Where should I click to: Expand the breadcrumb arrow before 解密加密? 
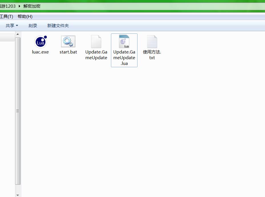(x=19, y=6)
